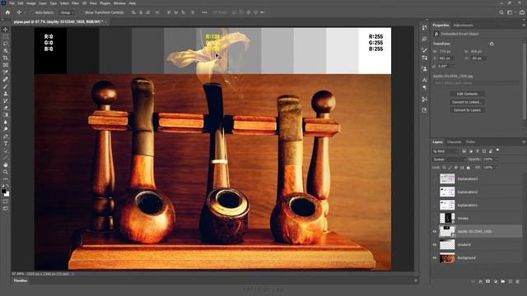Viewport: 527px width, 296px height.
Task: Open the Filter menu
Action: (x=75, y=3)
